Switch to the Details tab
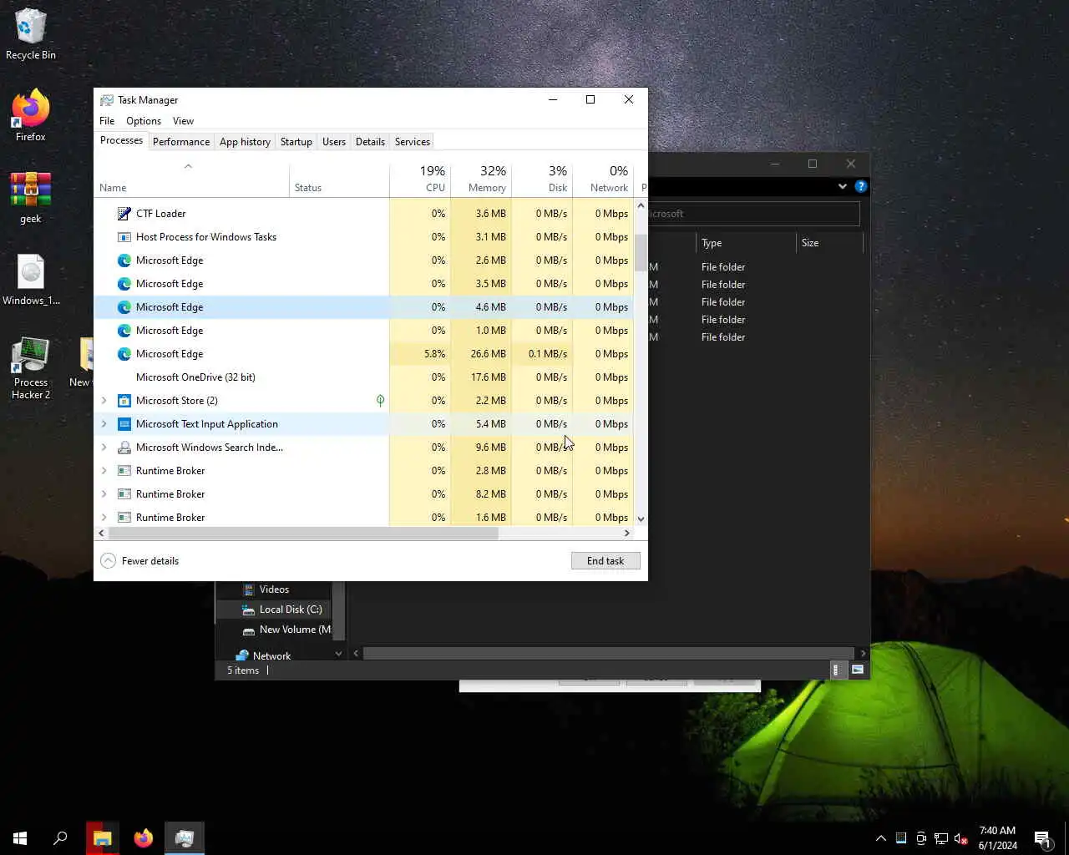 tap(370, 142)
